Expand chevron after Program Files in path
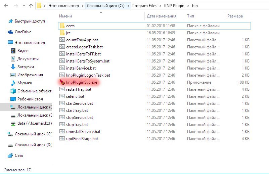The height and width of the screenshot is (174, 269). pyautogui.click(x=160, y=6)
